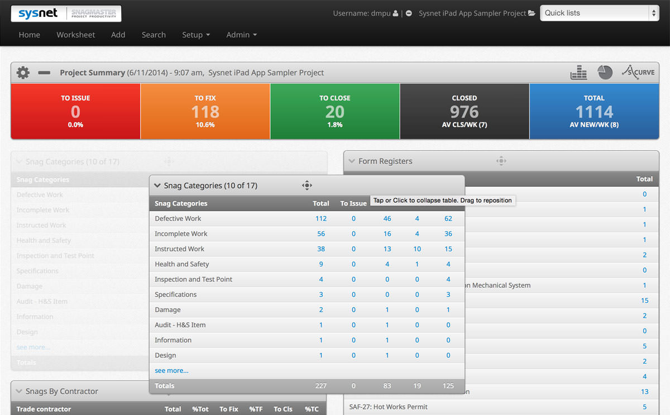Open the project folder icon
The height and width of the screenshot is (415, 670).
tap(532, 13)
